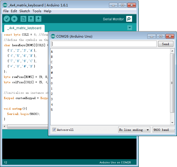This screenshot has height=167, width=177.
Task: Close the Arduino IDE main window
Action: 132,5
